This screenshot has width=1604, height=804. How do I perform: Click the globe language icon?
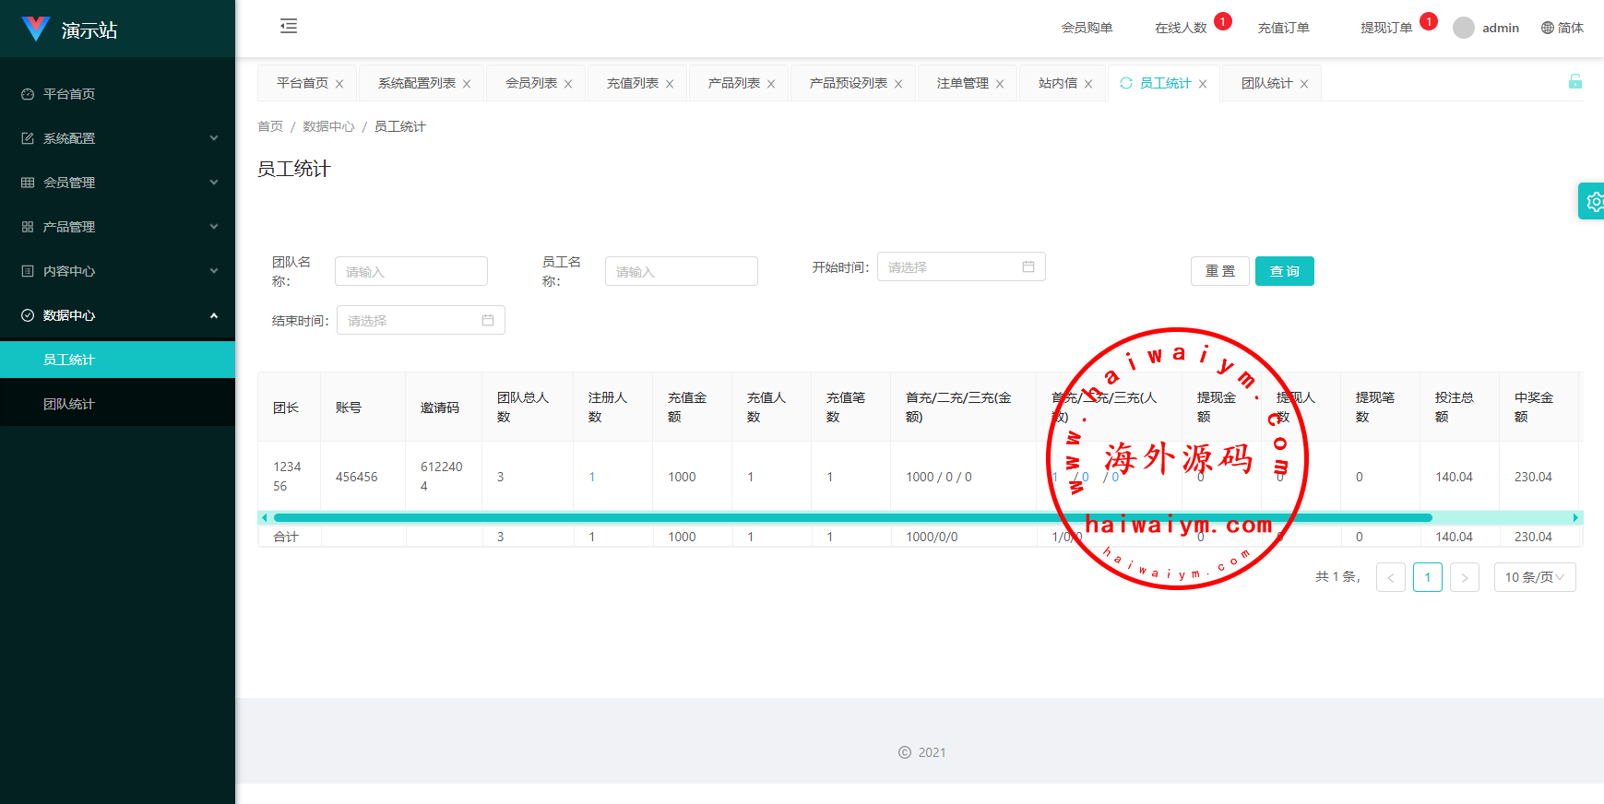(1547, 28)
